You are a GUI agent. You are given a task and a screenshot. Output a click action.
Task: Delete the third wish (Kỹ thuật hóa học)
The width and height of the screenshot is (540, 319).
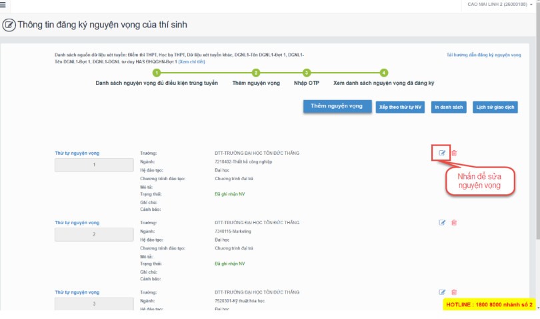coord(454,292)
